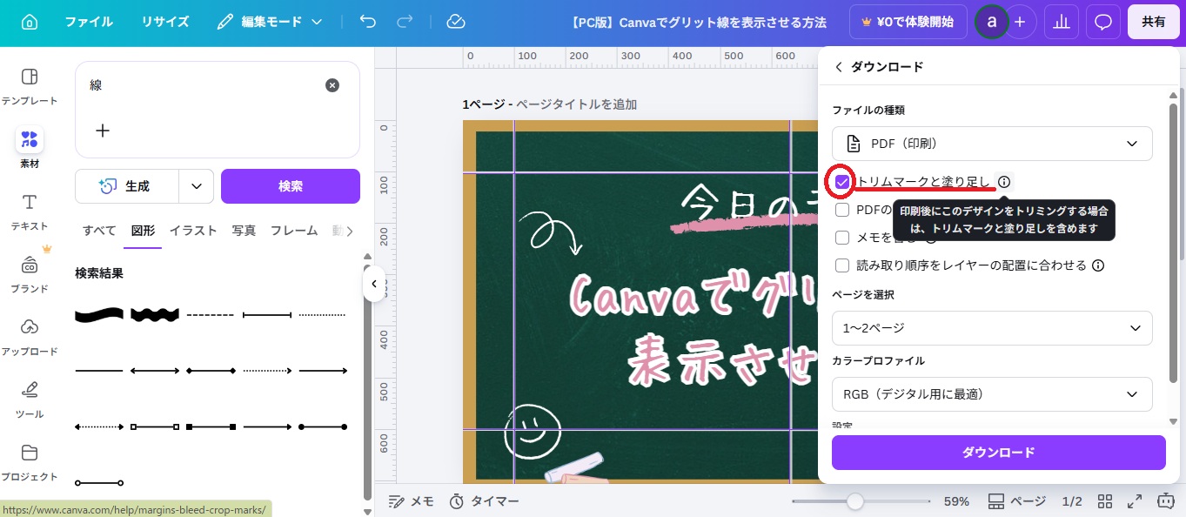The width and height of the screenshot is (1186, 517).
Task: Open the テキスト sidebar panel
Action: click(30, 211)
